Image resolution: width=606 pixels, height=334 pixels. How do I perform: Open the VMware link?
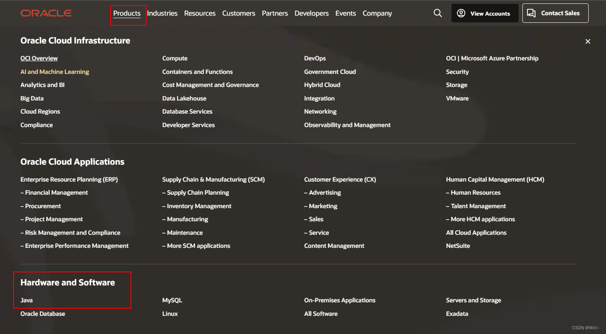457,98
